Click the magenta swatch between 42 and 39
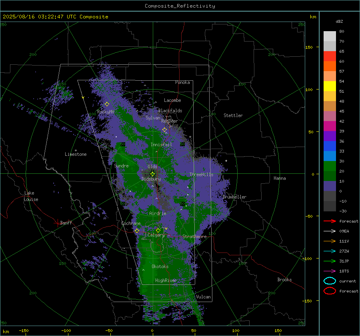Screen dimensions: 360x336 point(330,126)
